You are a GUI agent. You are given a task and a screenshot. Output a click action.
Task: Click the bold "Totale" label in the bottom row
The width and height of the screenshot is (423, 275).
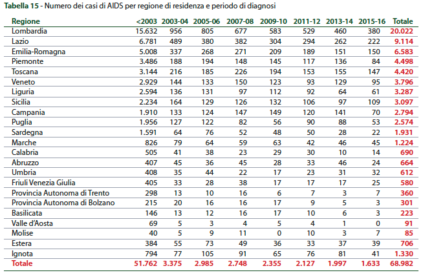click(x=21, y=263)
